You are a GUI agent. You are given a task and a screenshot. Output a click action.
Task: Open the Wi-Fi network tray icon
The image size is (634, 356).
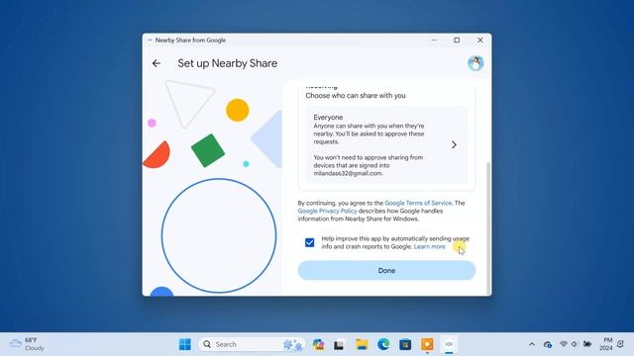[564, 344]
